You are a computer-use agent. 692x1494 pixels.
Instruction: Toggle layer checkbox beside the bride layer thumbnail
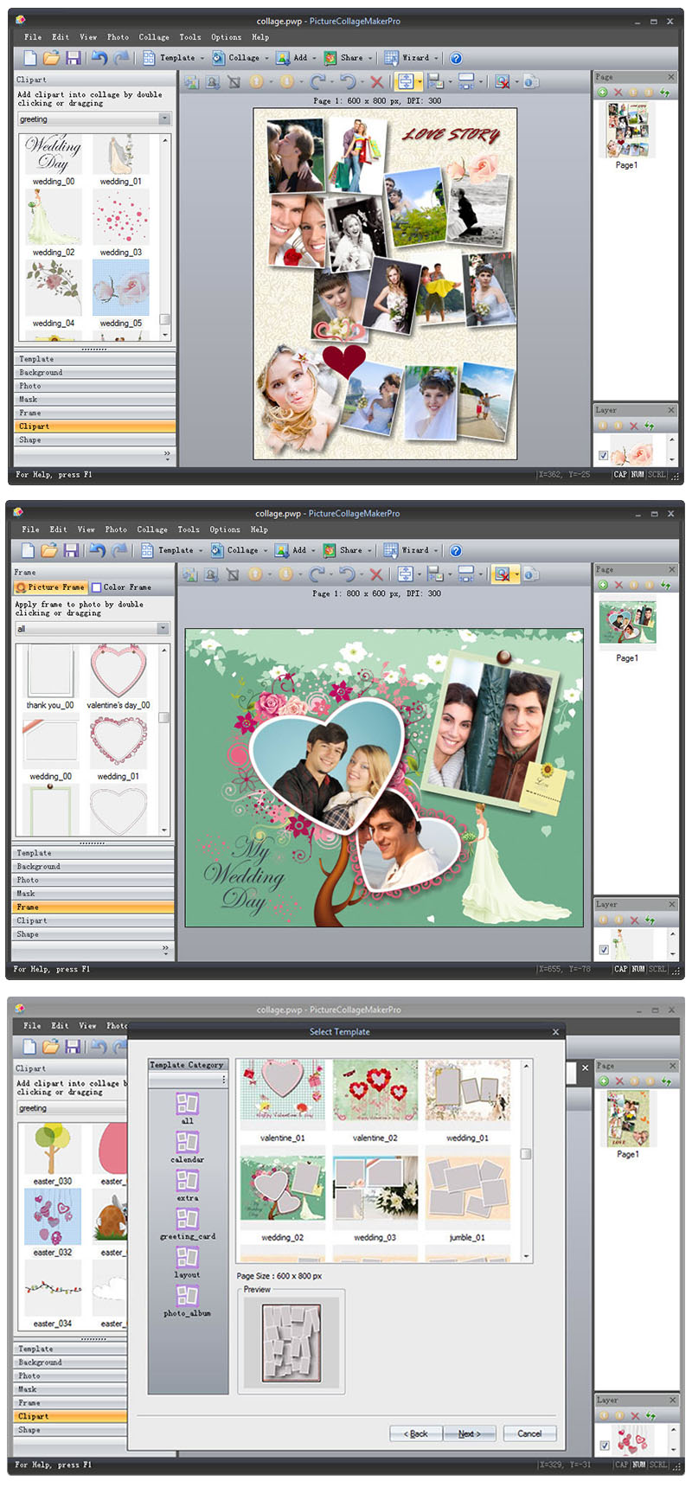604,949
